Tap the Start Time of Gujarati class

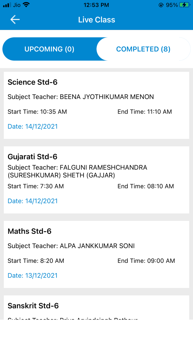pos(36,186)
